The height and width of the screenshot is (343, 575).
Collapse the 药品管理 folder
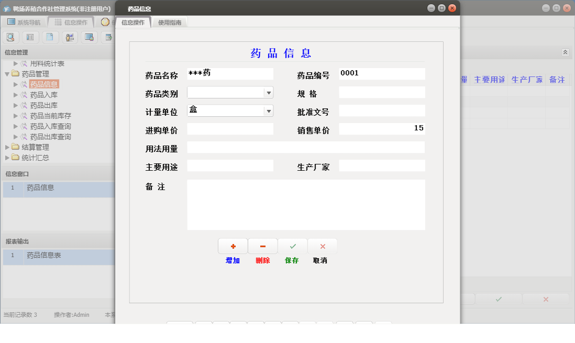pyautogui.click(x=6, y=73)
